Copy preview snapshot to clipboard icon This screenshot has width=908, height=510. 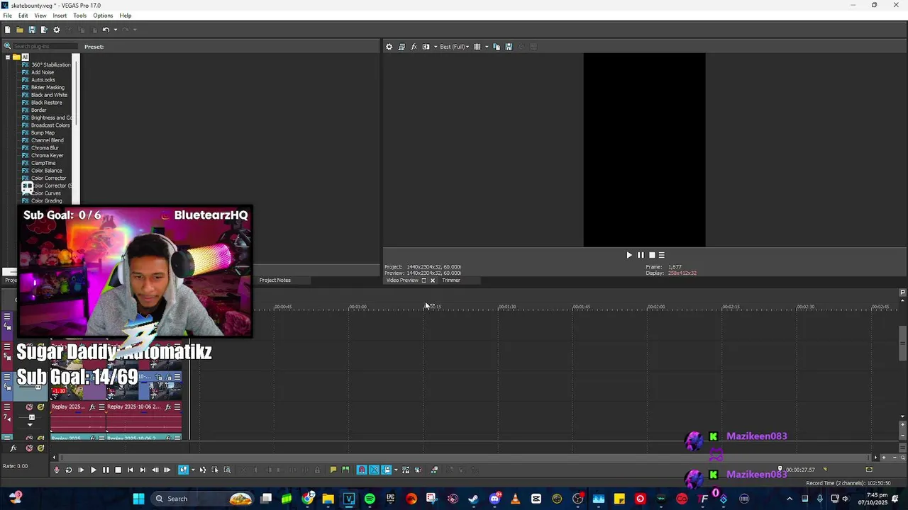pyautogui.click(x=497, y=47)
